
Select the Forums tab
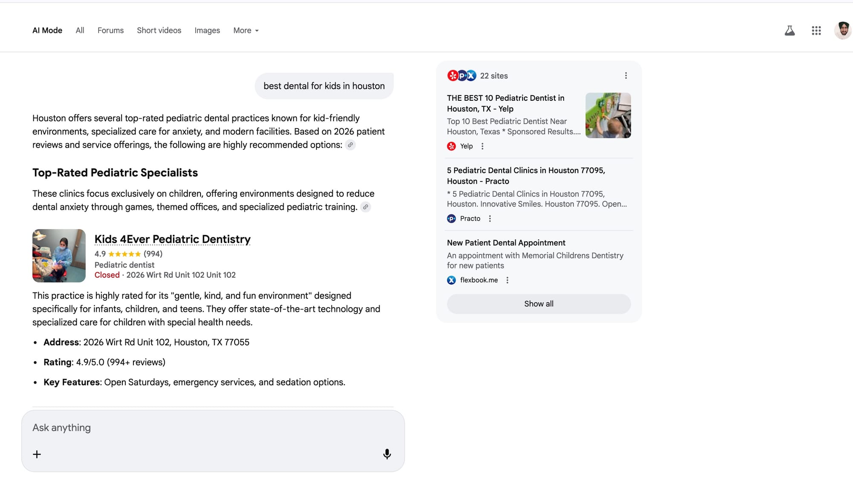coord(110,30)
